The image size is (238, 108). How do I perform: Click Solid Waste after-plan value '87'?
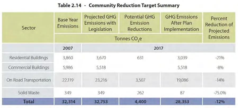pos(182,93)
